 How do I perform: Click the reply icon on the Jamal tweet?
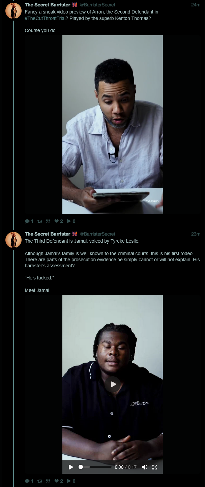click(x=27, y=481)
